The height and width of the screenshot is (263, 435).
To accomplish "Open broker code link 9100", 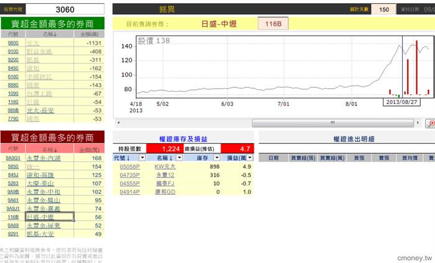I will point(13,51).
